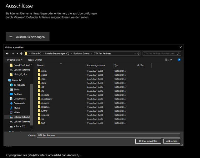Open Desktop in sidebar
Screen dimensions: 200x158
click(16, 94)
